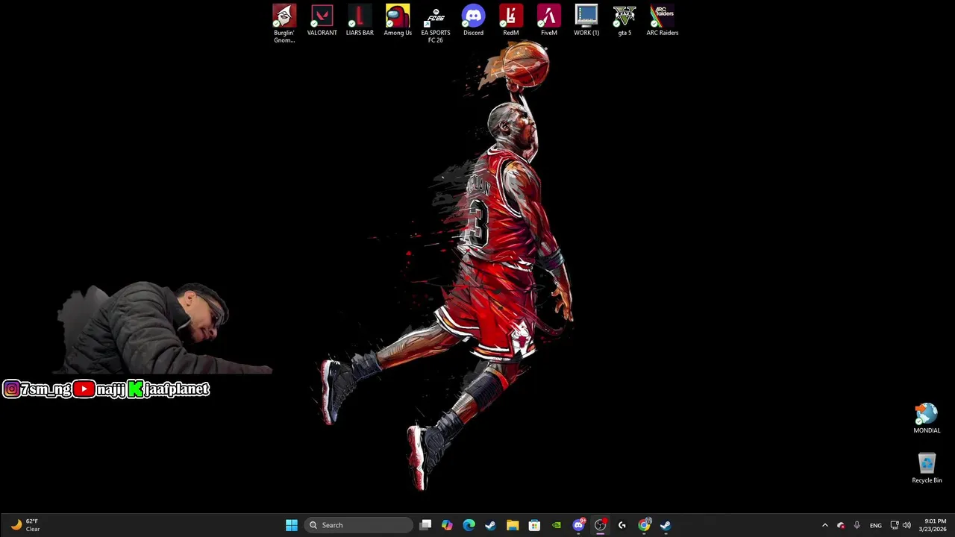This screenshot has width=955, height=537.
Task: Open the volume speaker tray icon
Action: tap(907, 525)
